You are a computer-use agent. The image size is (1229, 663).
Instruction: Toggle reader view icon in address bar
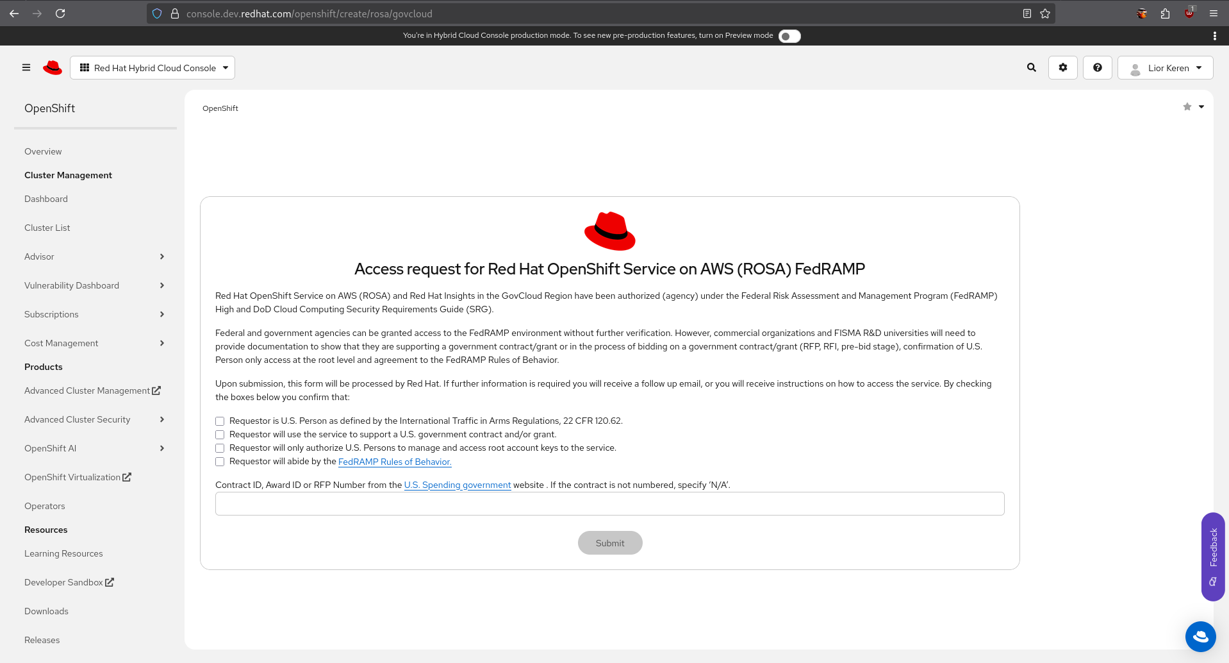[1027, 13]
